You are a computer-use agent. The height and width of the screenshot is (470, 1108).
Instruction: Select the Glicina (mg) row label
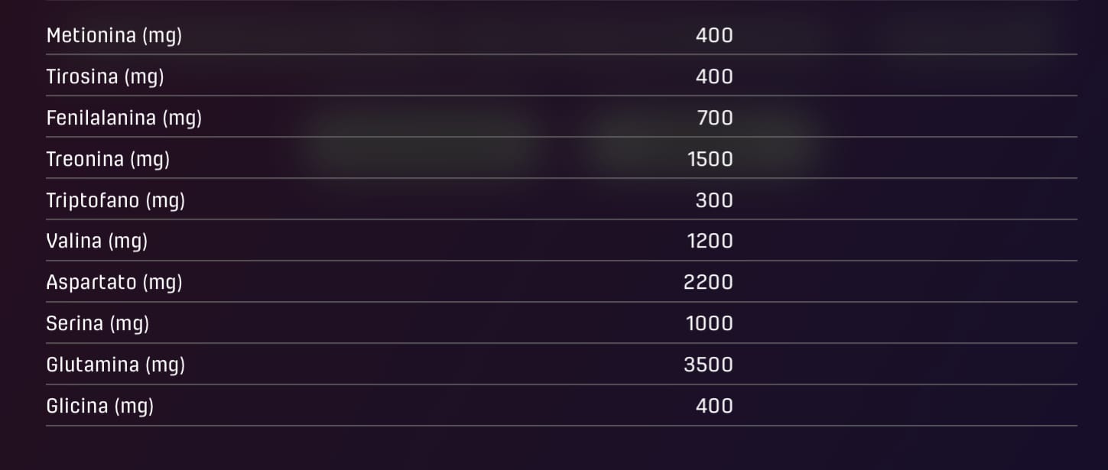tap(100, 407)
